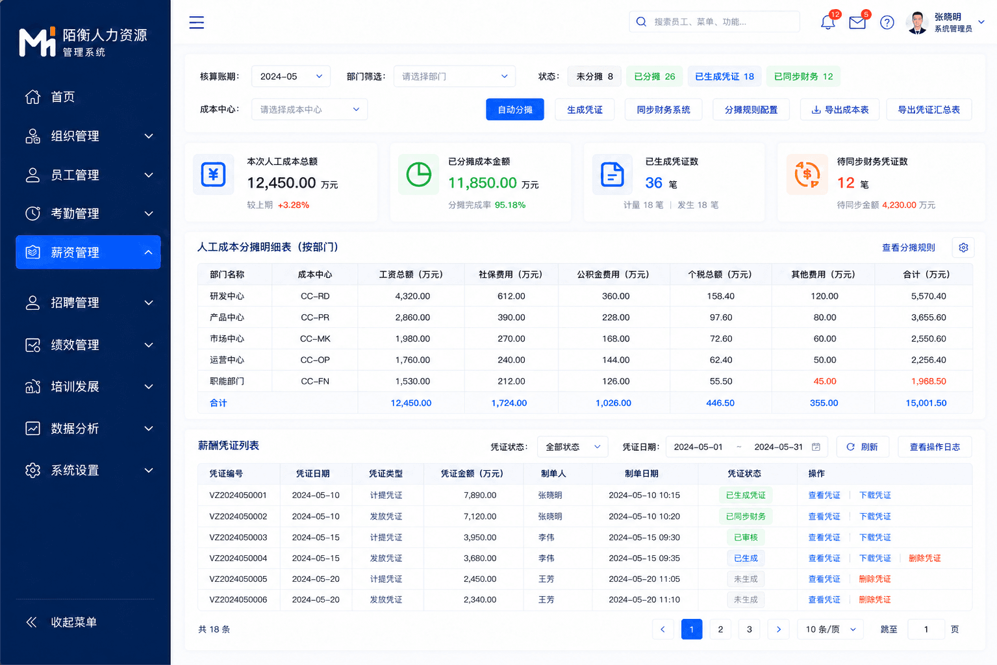The image size is (997, 665).
Task: Open the 10 条/页 page size dropdown
Action: [831, 629]
